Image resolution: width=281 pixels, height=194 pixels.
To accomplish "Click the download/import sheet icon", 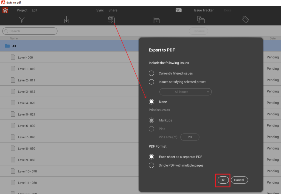I will point(66,20).
